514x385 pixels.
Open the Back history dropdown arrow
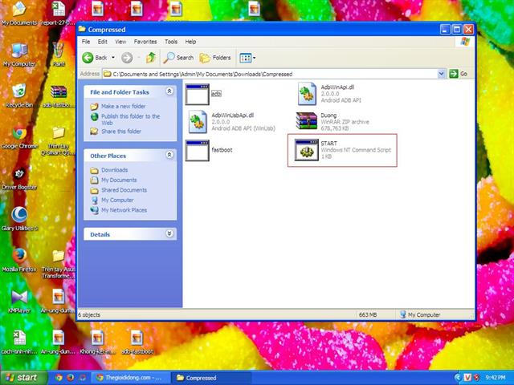(x=113, y=58)
